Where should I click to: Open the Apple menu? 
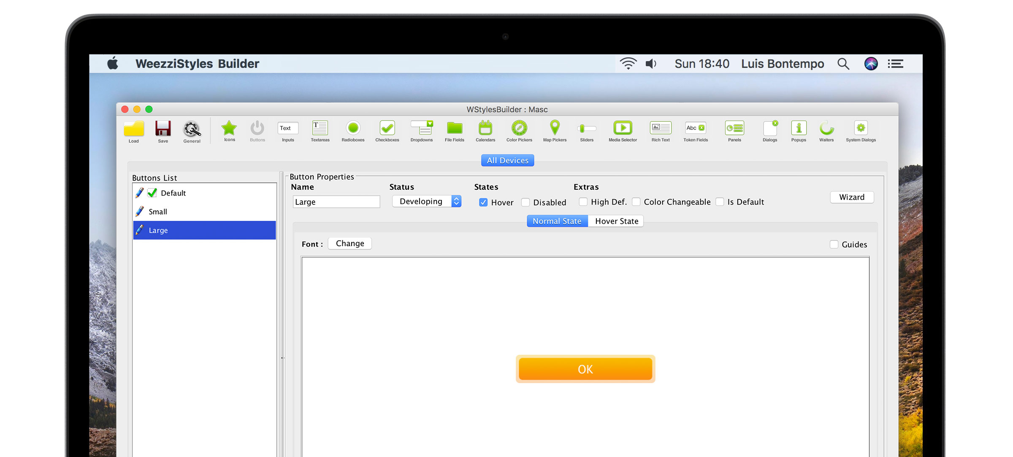(113, 64)
